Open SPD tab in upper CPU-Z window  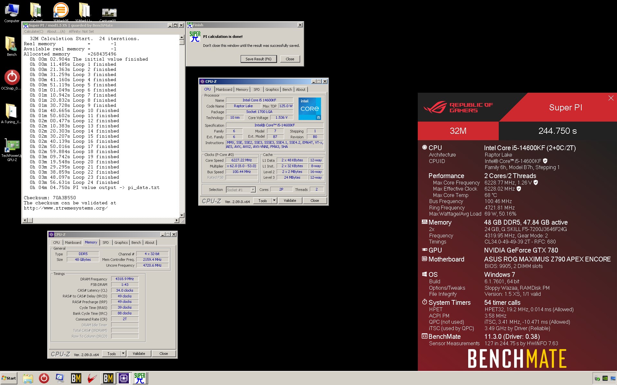256,90
